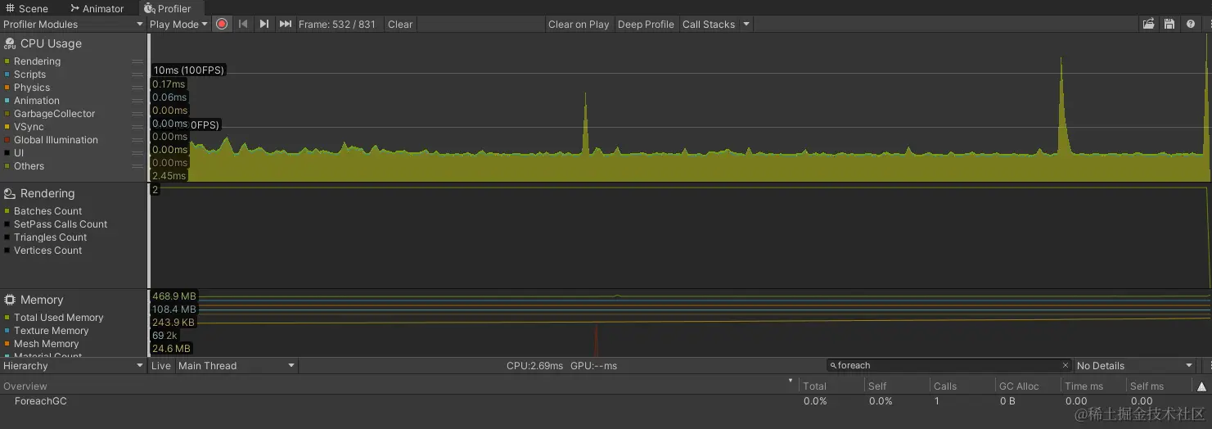This screenshot has height=429, width=1212.
Task: Save profiler data with disk icon
Action: [x=1169, y=24]
